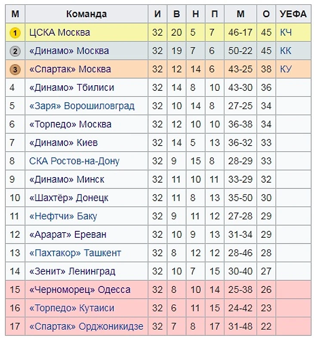This screenshot has height=339, width=314.
Task: Open «Торпедо» Москва team link
Action: coord(70,124)
